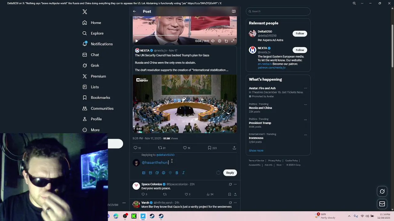Open Chat in the sidebar
Viewport: 394px width, 221px height.
tap(90, 55)
